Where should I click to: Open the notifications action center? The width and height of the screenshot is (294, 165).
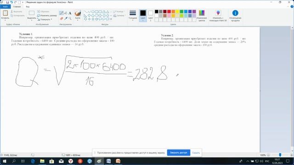(288, 161)
